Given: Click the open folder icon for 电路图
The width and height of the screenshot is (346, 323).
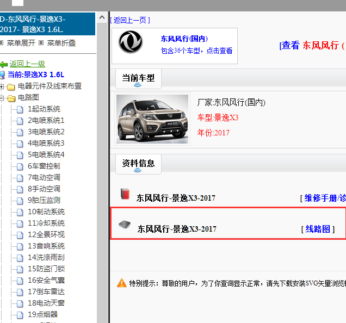Looking at the screenshot, I should (11, 98).
